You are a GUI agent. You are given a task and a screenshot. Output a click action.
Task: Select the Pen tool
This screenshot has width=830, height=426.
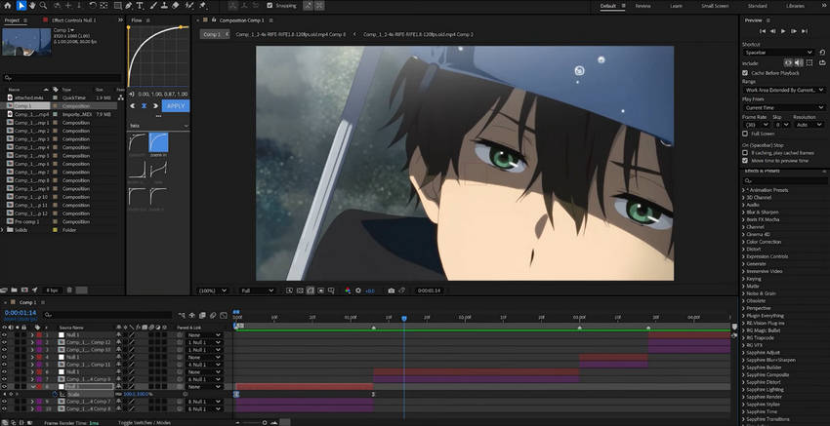(x=129, y=5)
